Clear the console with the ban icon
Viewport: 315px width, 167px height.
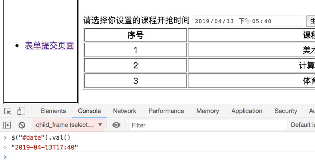click(22, 125)
